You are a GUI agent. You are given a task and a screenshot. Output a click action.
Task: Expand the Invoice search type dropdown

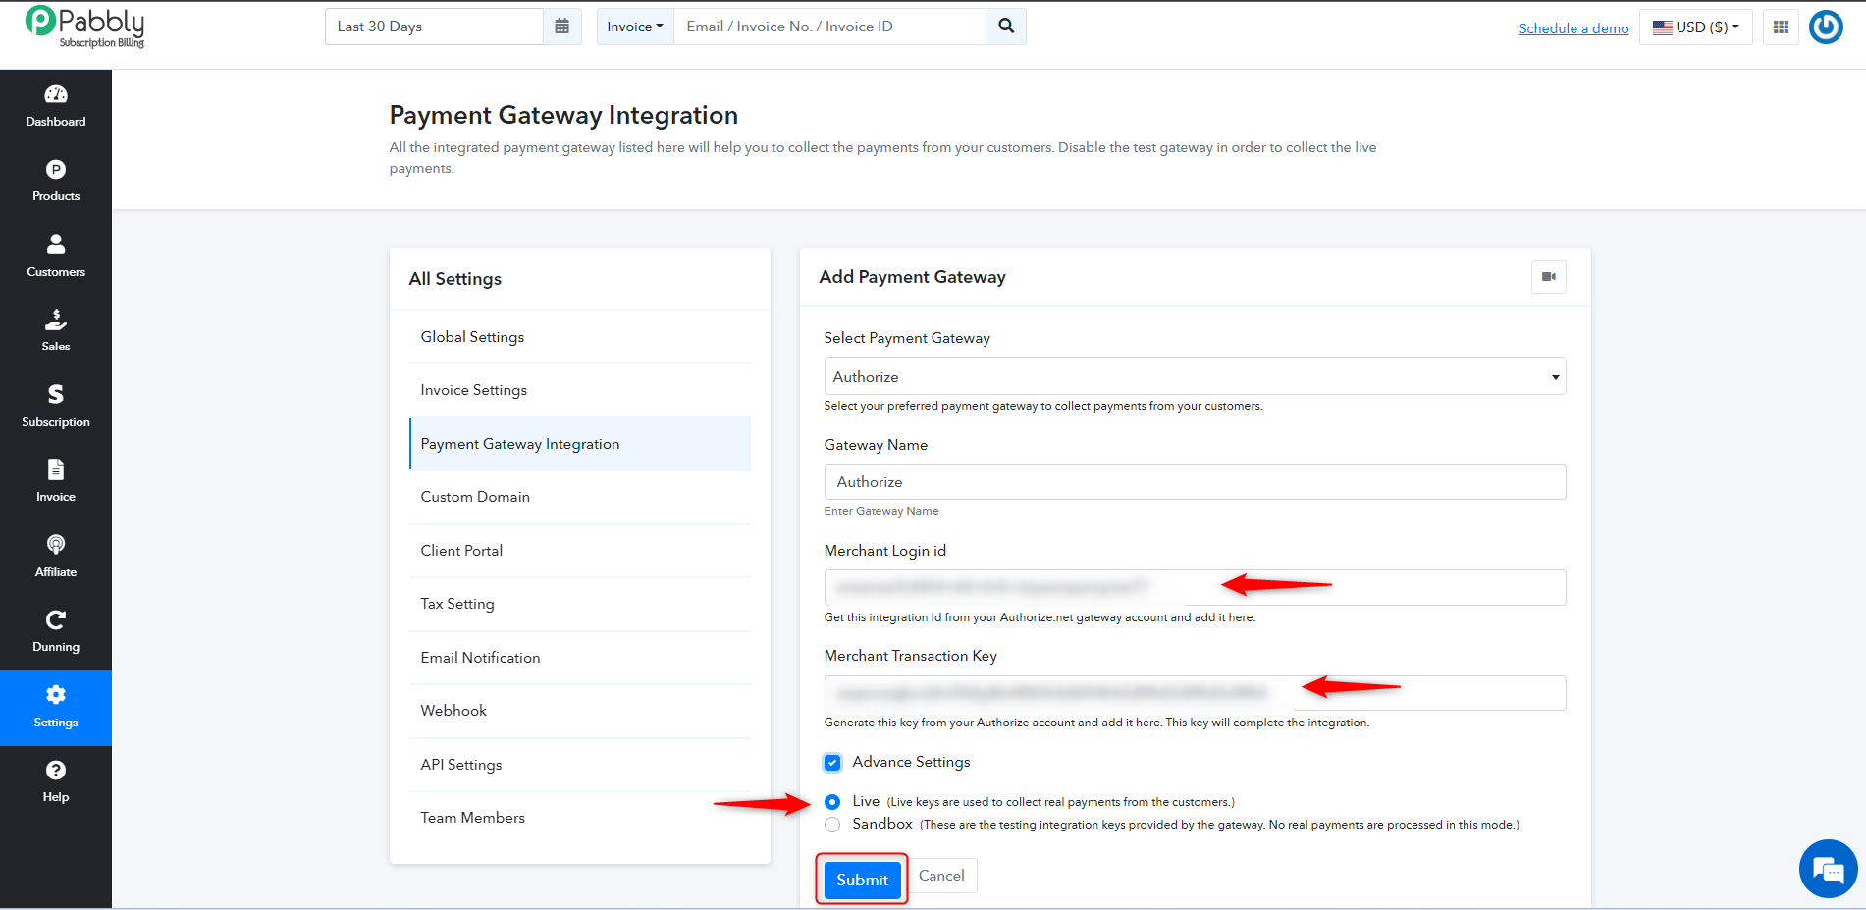click(x=635, y=27)
